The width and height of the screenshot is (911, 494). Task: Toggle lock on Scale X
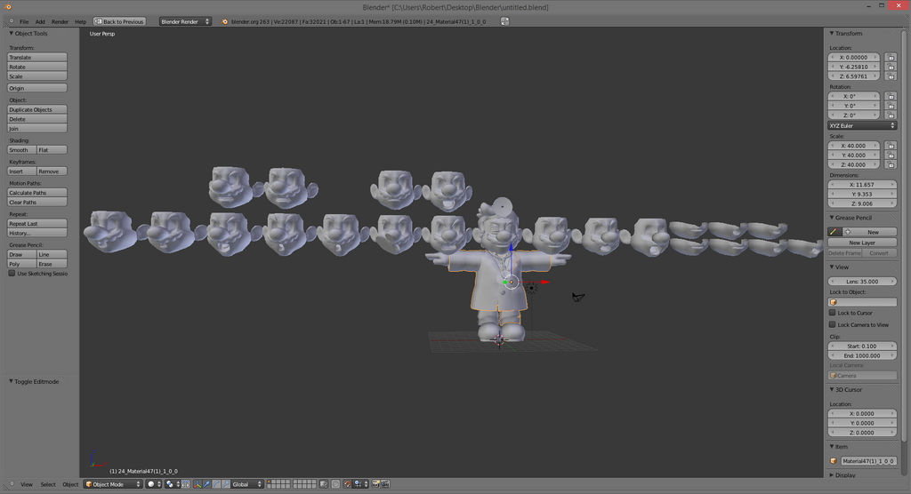coord(890,146)
